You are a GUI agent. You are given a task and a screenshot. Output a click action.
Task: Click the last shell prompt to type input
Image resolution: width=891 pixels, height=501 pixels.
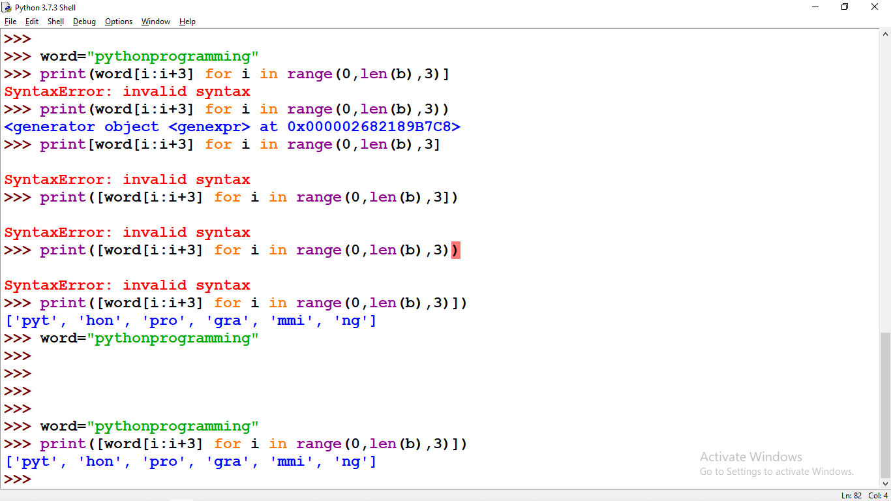point(39,479)
